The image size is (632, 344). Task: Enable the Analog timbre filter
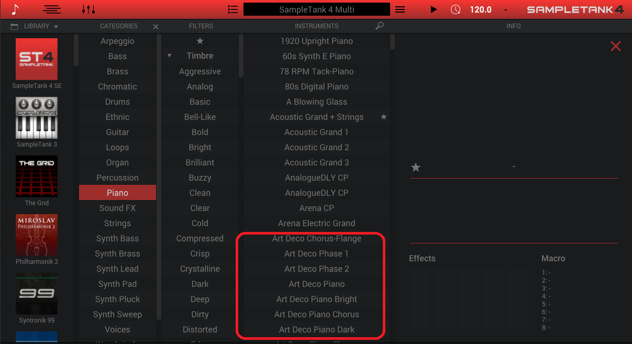200,86
